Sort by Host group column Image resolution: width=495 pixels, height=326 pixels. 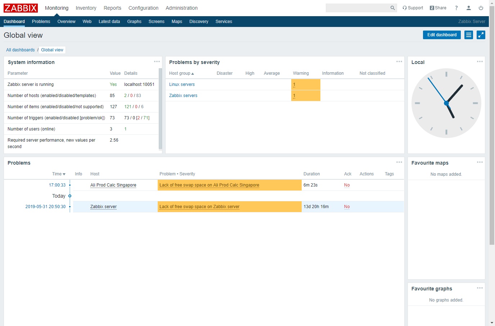[181, 73]
